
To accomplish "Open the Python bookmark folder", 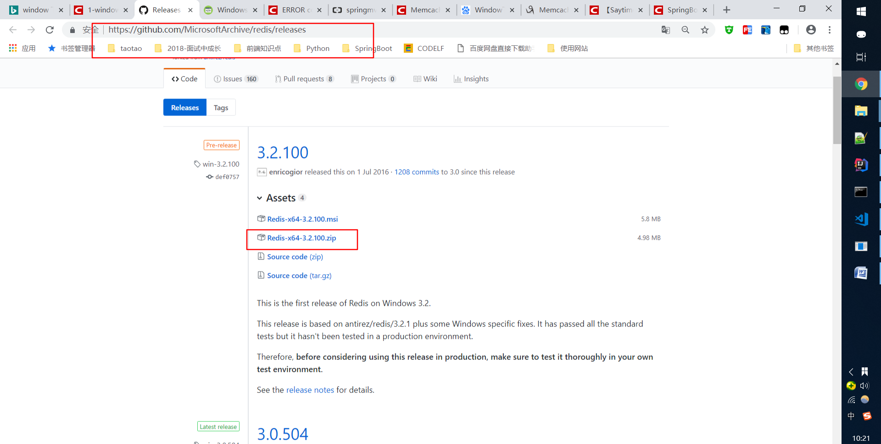I will 312,48.
